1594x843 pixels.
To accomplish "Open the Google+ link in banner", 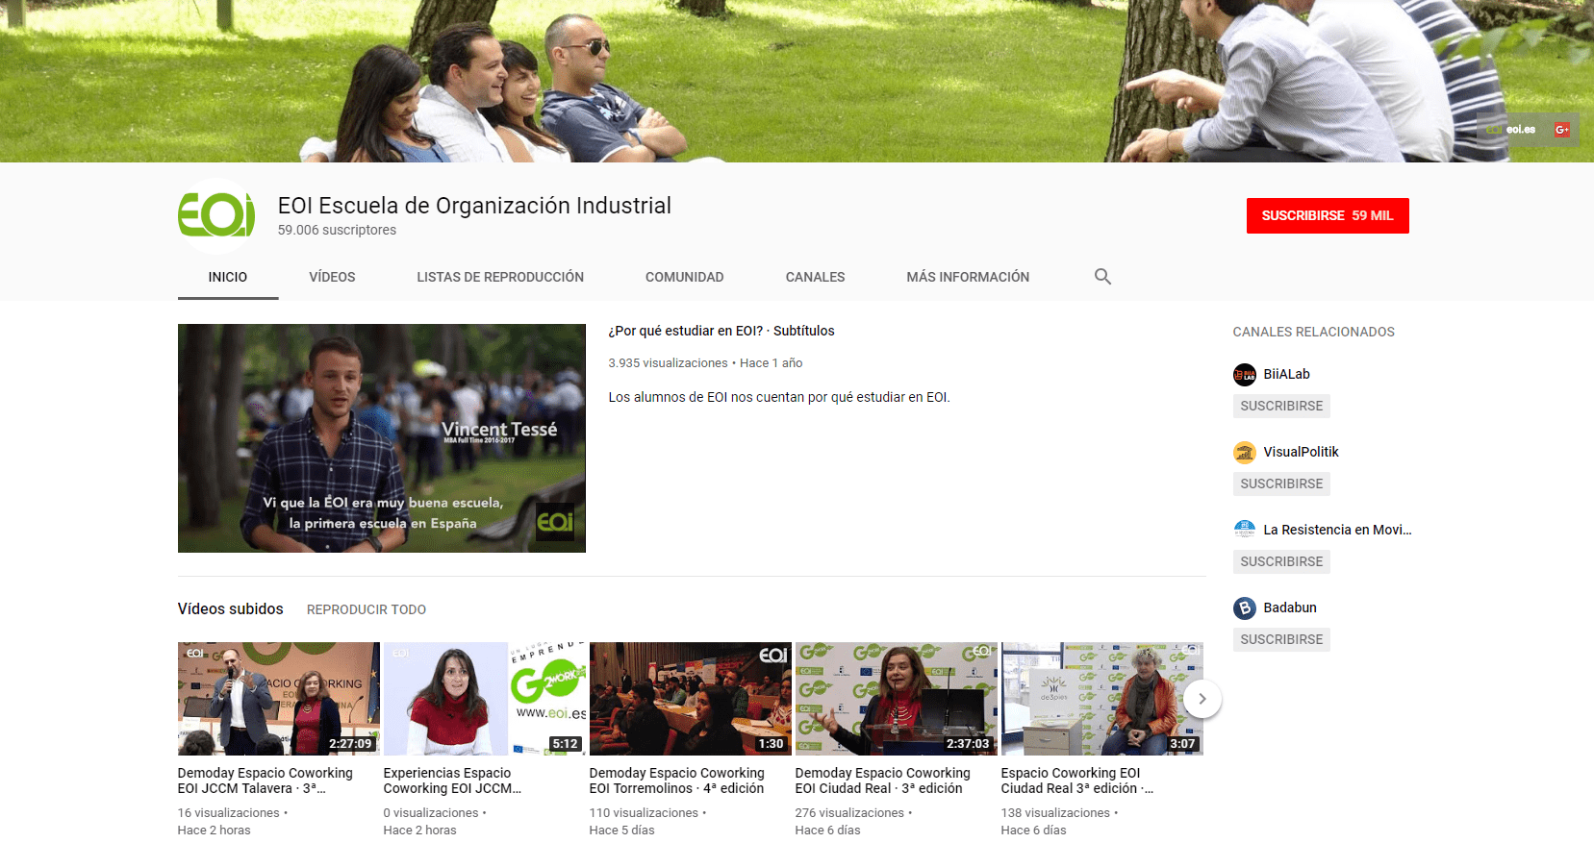I will click(1561, 130).
